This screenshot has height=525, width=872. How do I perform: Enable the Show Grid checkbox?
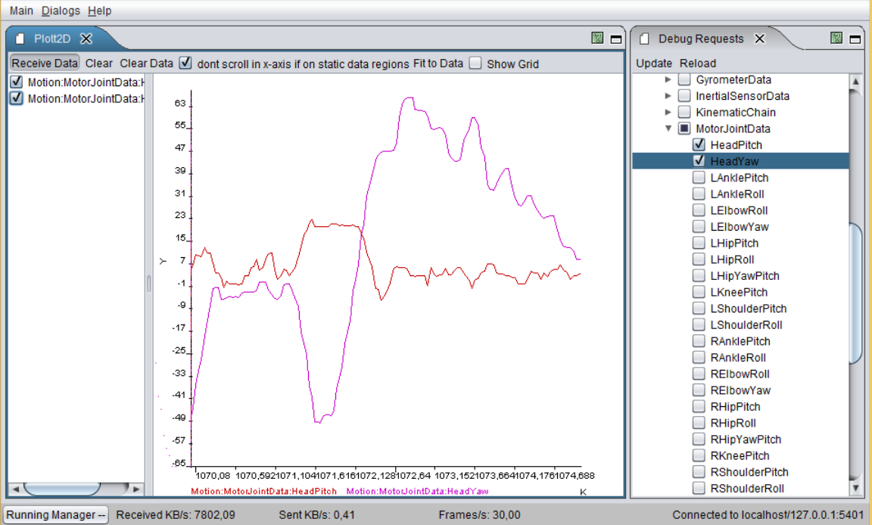475,64
